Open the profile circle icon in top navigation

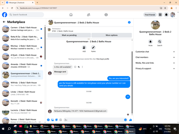coord(106,15)
